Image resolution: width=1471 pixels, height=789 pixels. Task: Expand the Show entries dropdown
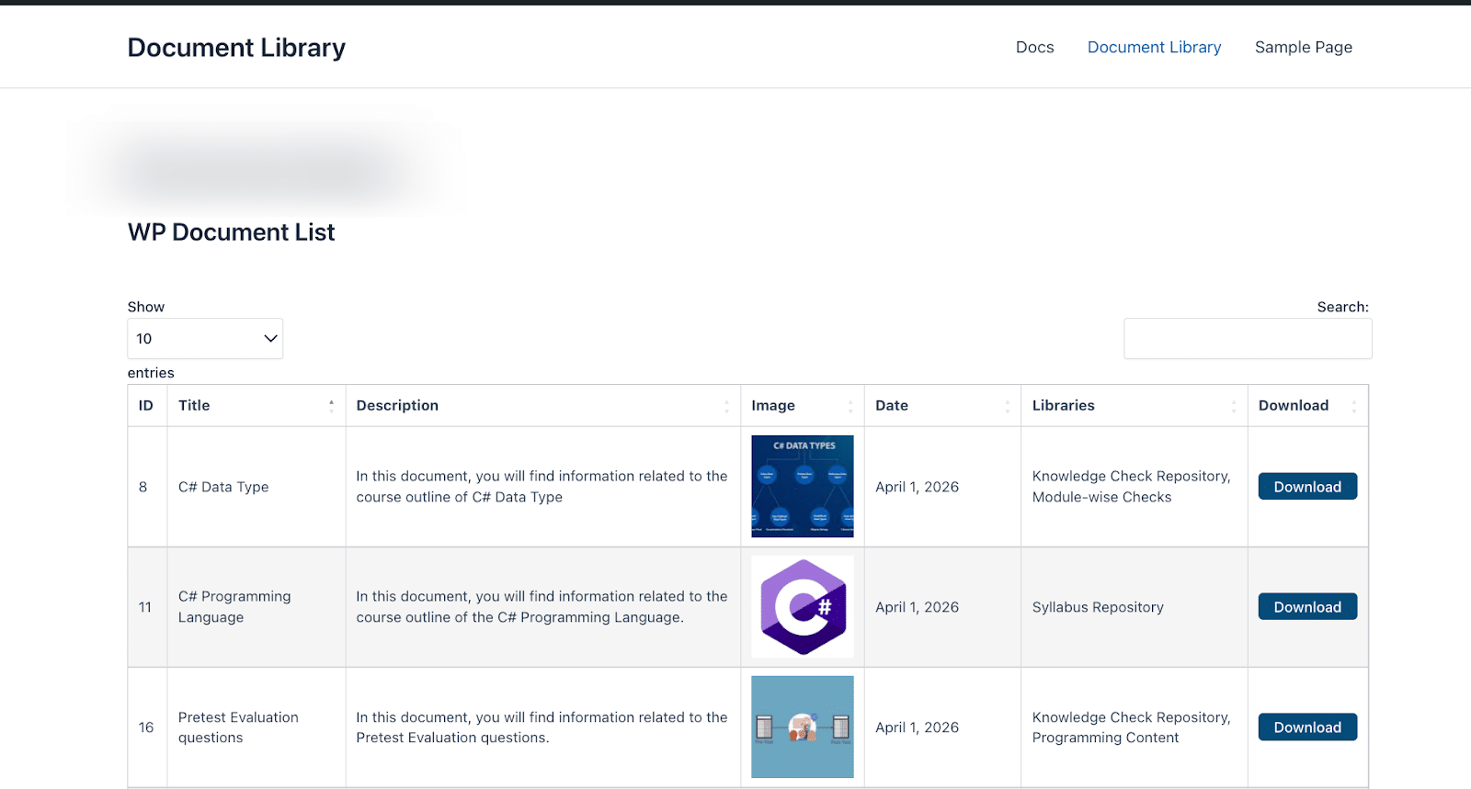point(205,338)
